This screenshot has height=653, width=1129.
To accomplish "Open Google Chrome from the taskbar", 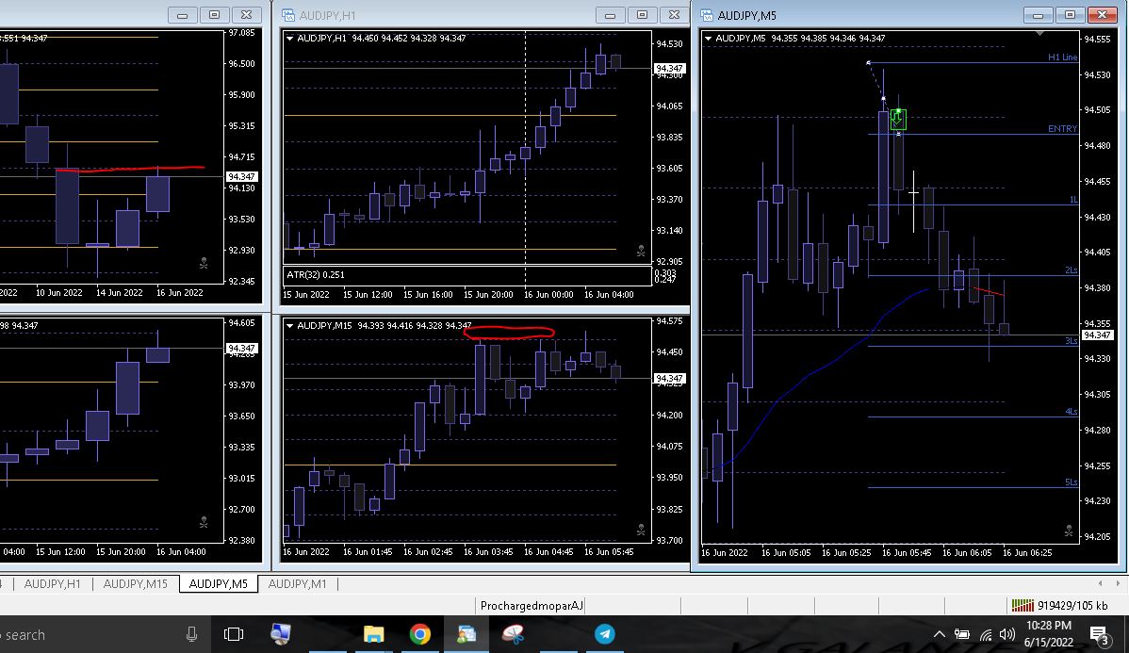I will click(419, 634).
